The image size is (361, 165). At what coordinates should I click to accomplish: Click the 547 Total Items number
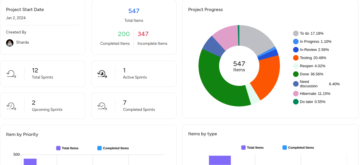click(134, 11)
